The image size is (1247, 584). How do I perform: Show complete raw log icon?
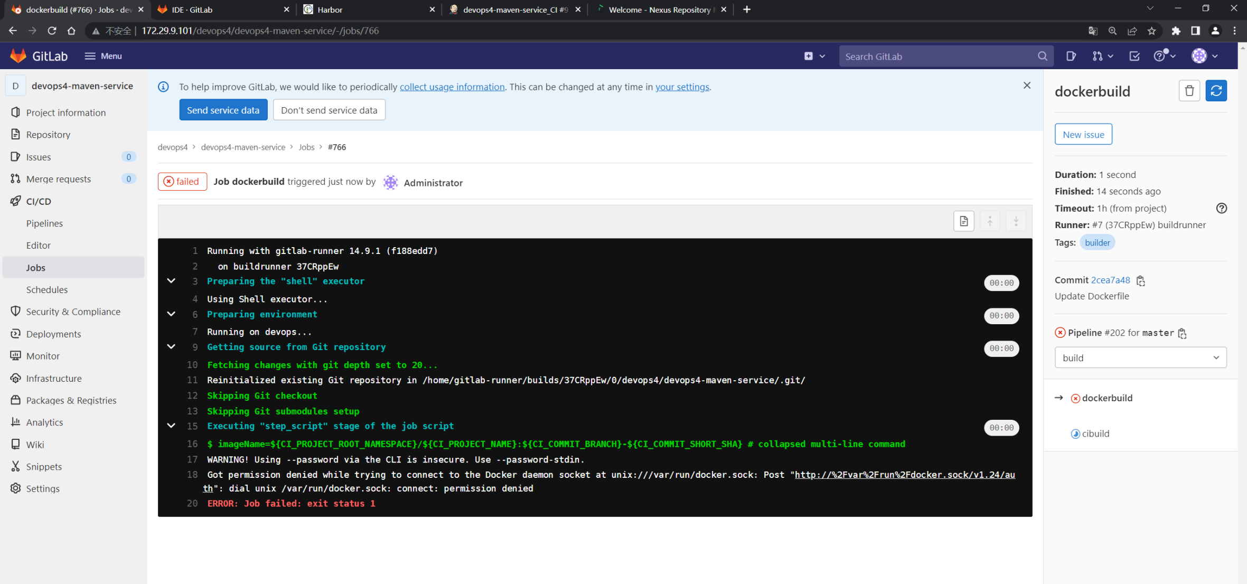tap(963, 221)
